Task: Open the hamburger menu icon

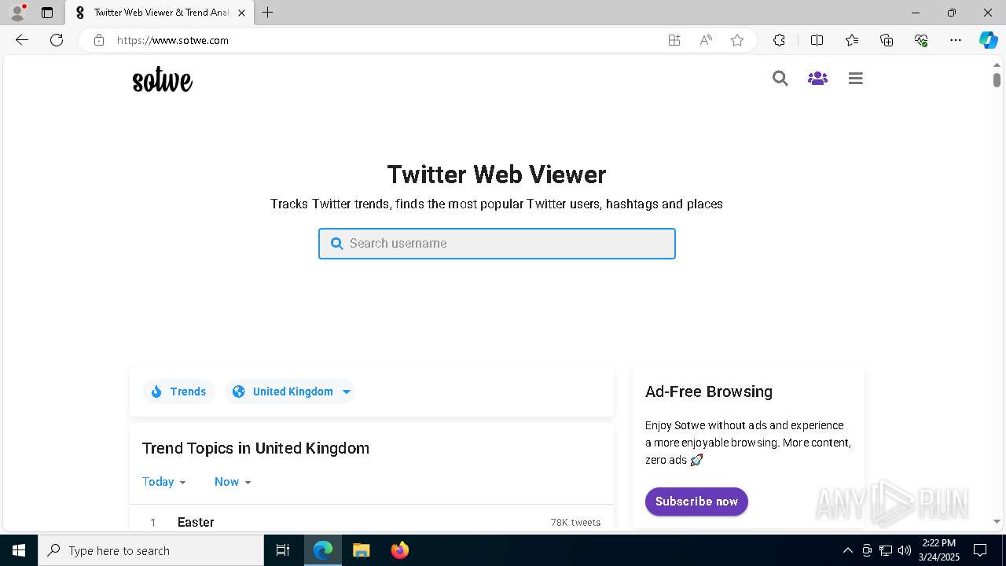Action: [x=856, y=78]
